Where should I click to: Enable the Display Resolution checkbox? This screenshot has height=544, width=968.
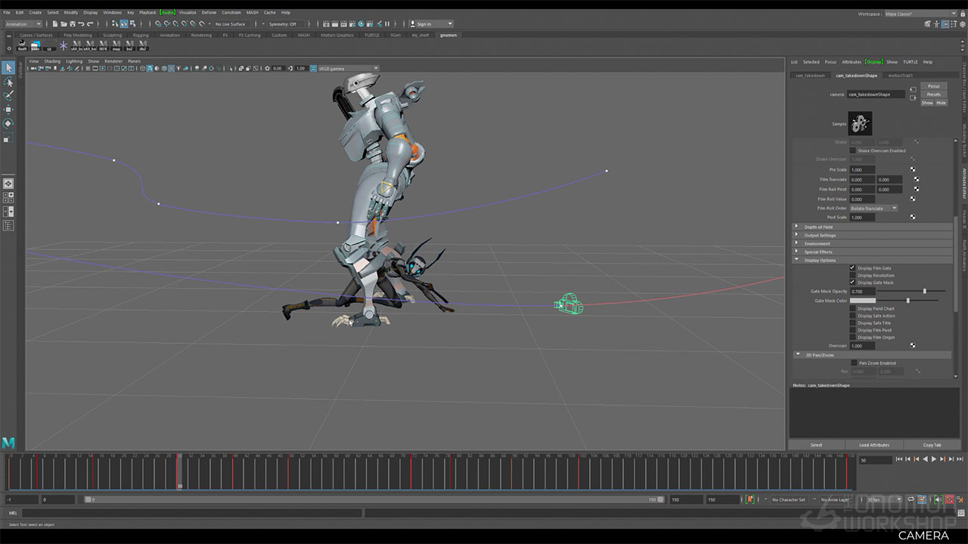tap(852, 275)
